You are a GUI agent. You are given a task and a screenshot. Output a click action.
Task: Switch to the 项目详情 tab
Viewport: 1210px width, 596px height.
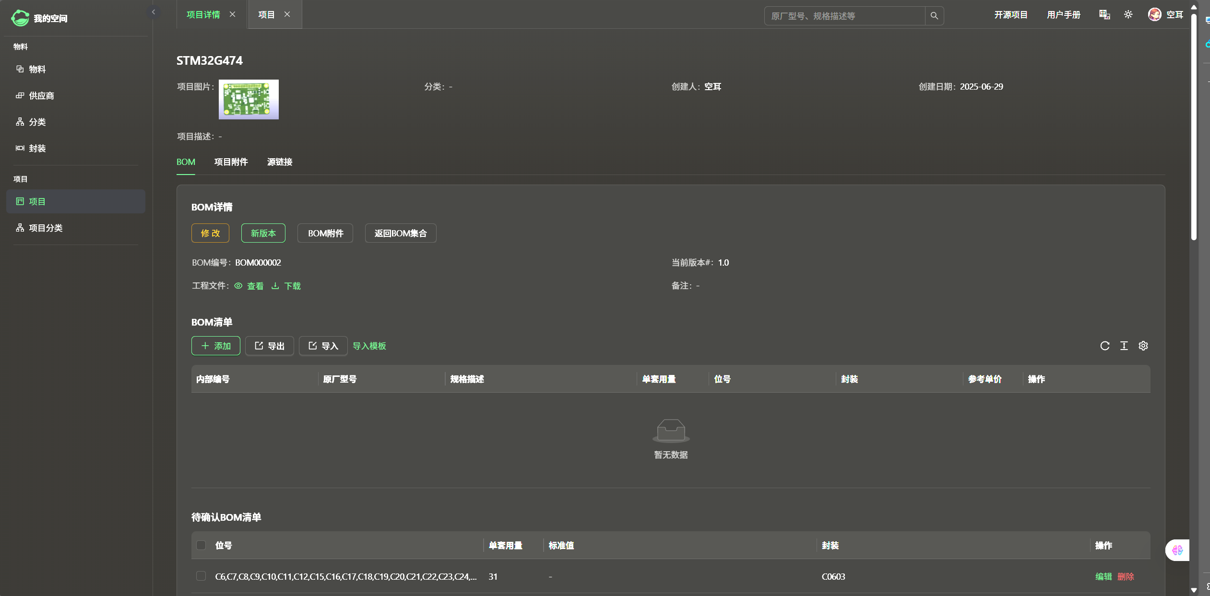203,14
